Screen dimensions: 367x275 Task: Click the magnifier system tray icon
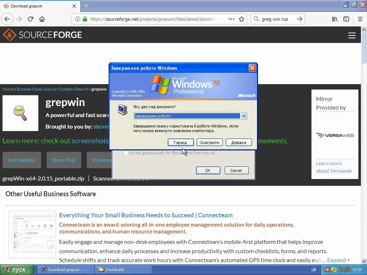[x=347, y=270]
